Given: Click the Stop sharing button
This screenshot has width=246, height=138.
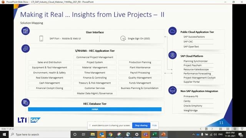Looking at the screenshot, I should (x=141, y=125).
